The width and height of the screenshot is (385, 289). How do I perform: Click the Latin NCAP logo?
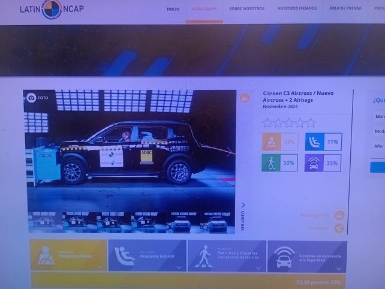click(52, 10)
